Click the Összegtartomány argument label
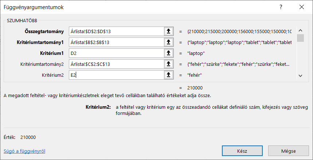The height and width of the screenshot is (160, 313). click(x=44, y=31)
